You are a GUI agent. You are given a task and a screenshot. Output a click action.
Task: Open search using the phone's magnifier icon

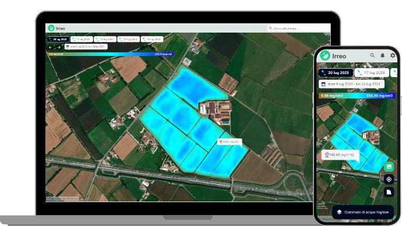372,55
